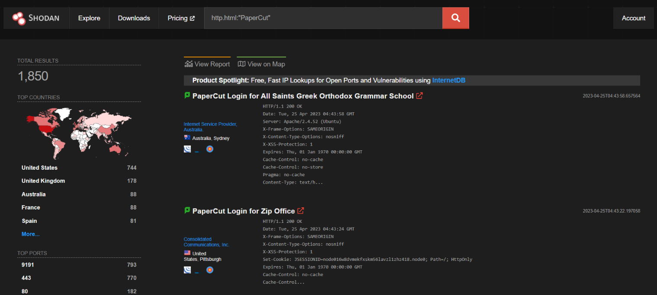This screenshot has width=657, height=295.
Task: Click the Pragma: no-cache line
Action: 284,174
